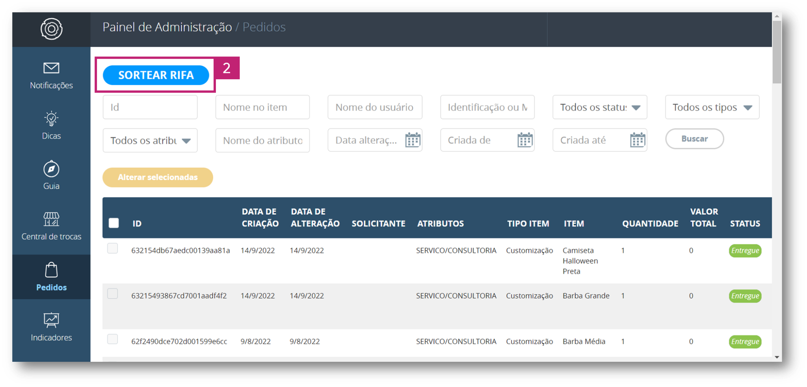Click the SORTEAR RIFA button
The image size is (807, 387).
point(156,75)
